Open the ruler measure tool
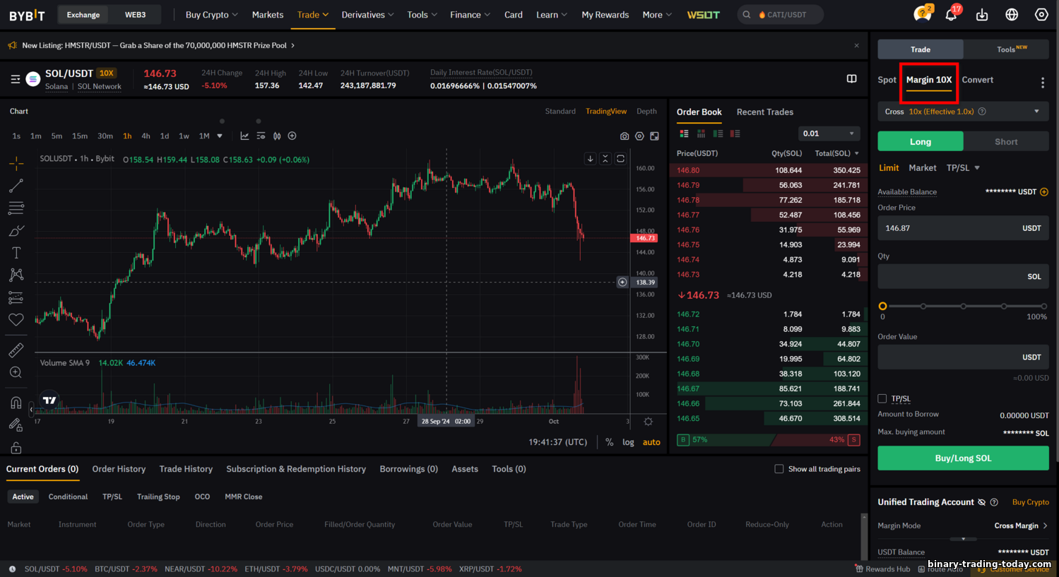The height and width of the screenshot is (577, 1059). tap(16, 350)
